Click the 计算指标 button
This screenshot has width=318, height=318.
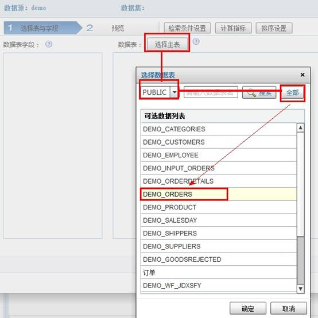pos(233,28)
